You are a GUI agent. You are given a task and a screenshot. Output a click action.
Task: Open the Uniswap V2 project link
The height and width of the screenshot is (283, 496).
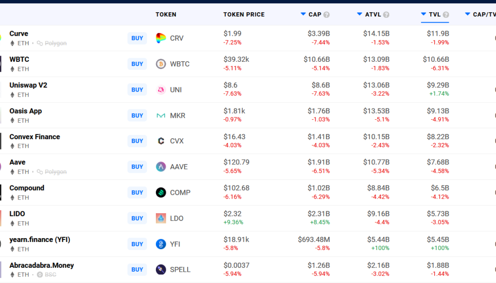pyautogui.click(x=28, y=85)
